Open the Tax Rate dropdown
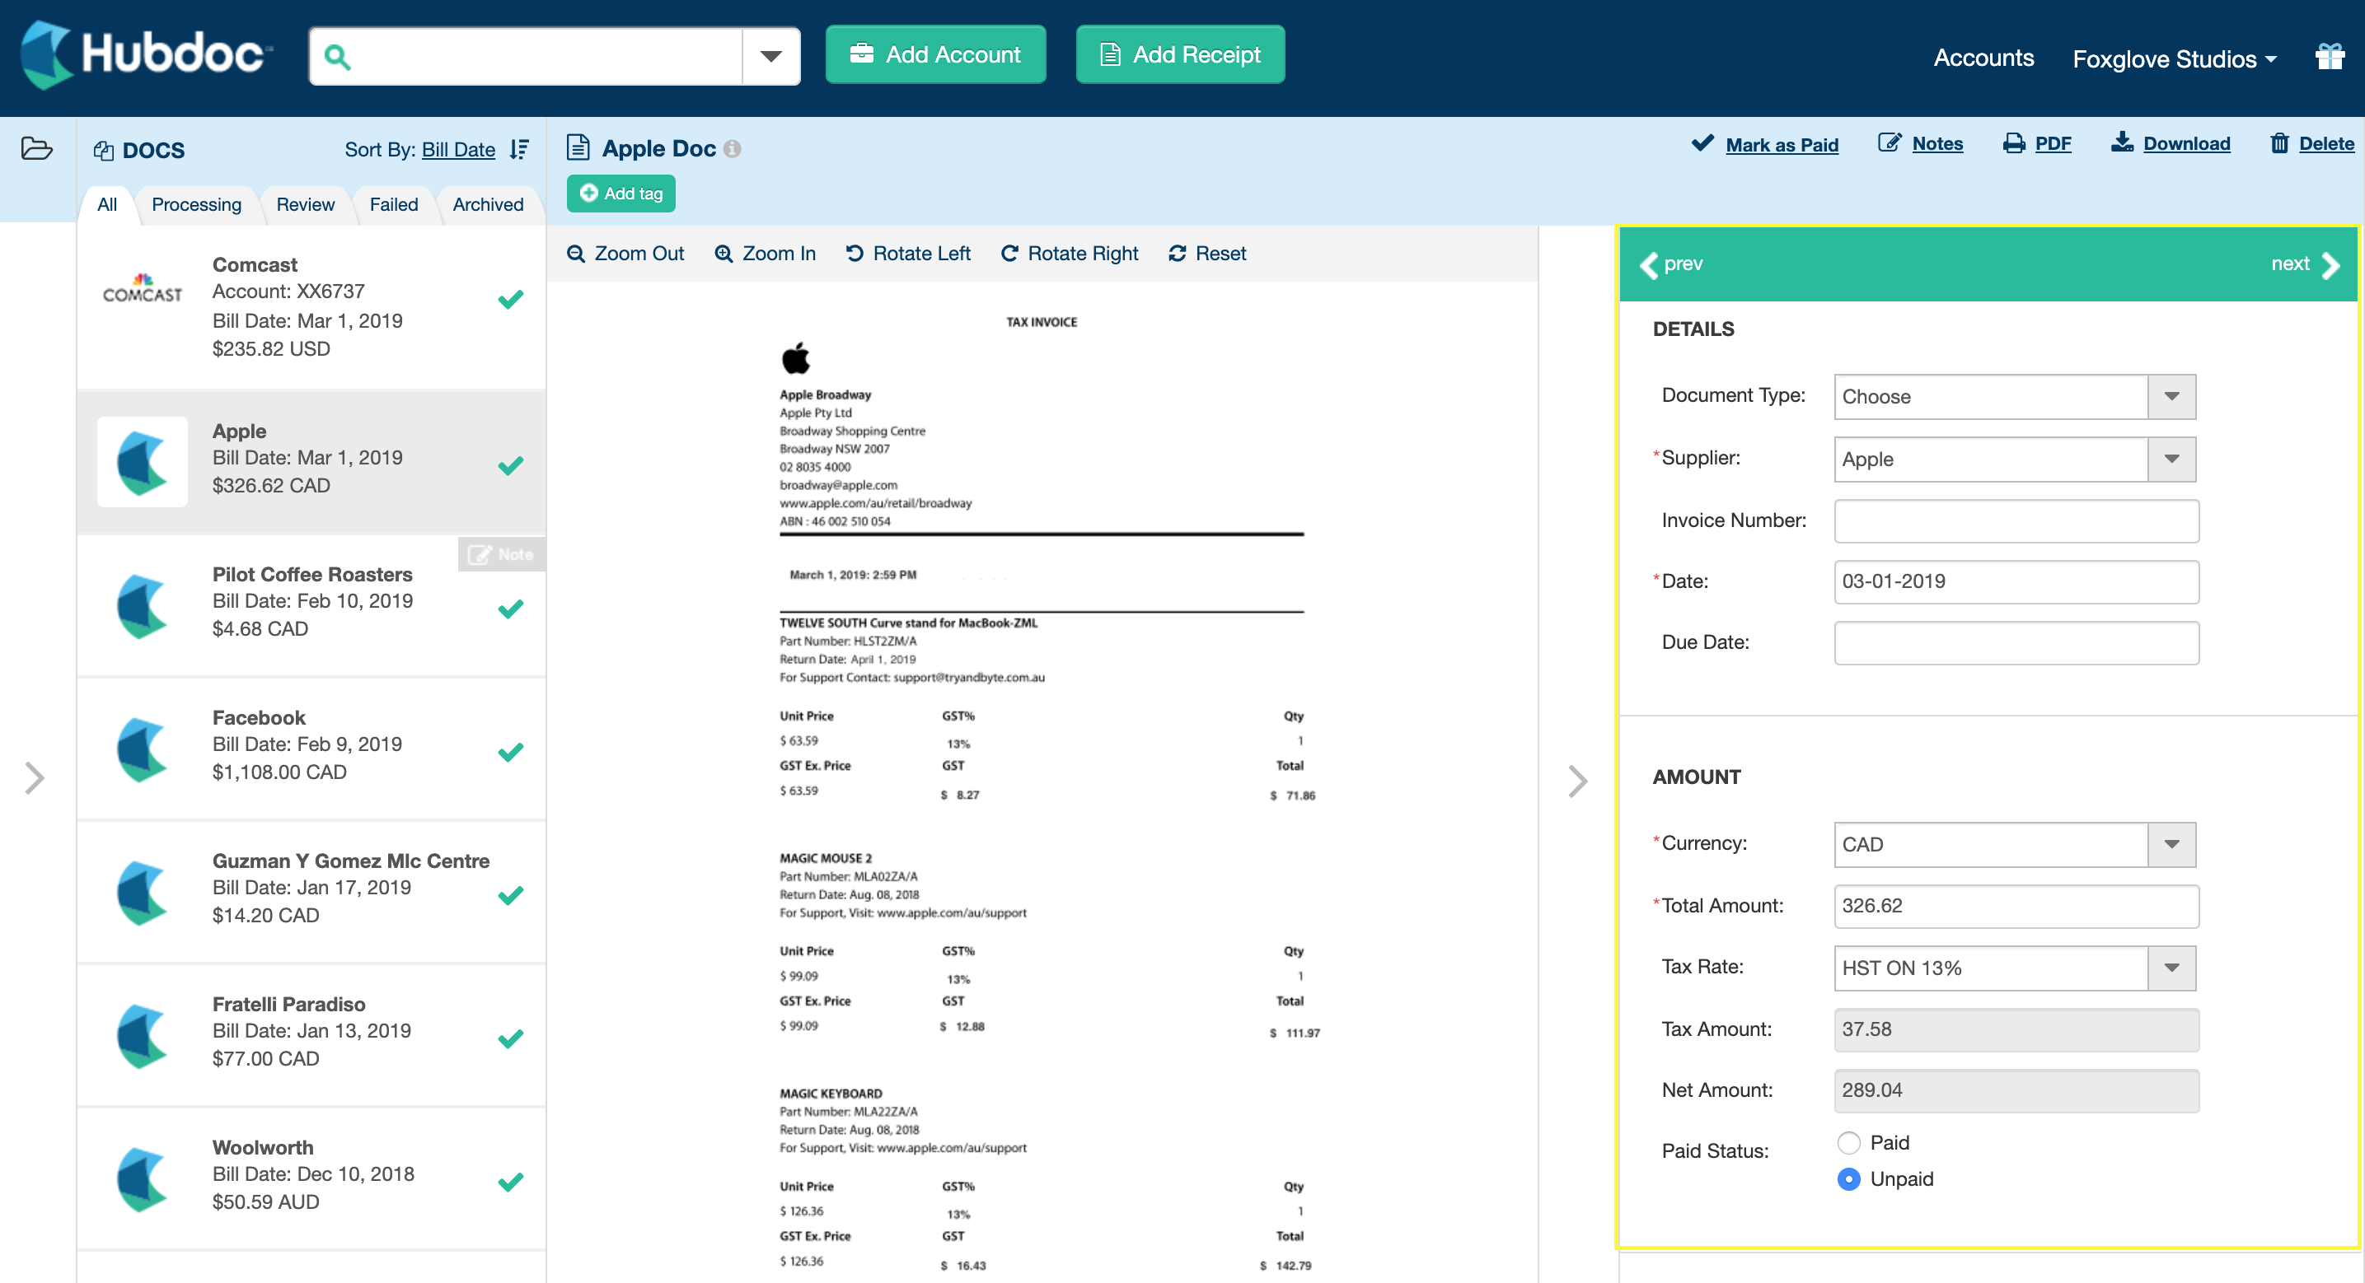Viewport: 2365px width, 1283px height. pos(2014,968)
